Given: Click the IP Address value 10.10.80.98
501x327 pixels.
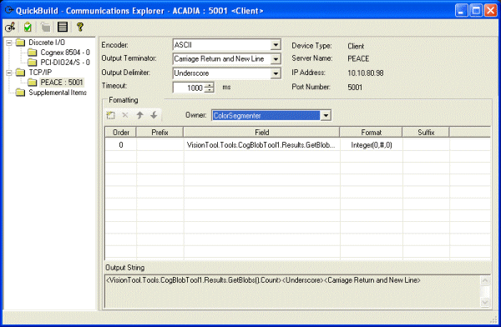Looking at the screenshot, I should tap(366, 73).
